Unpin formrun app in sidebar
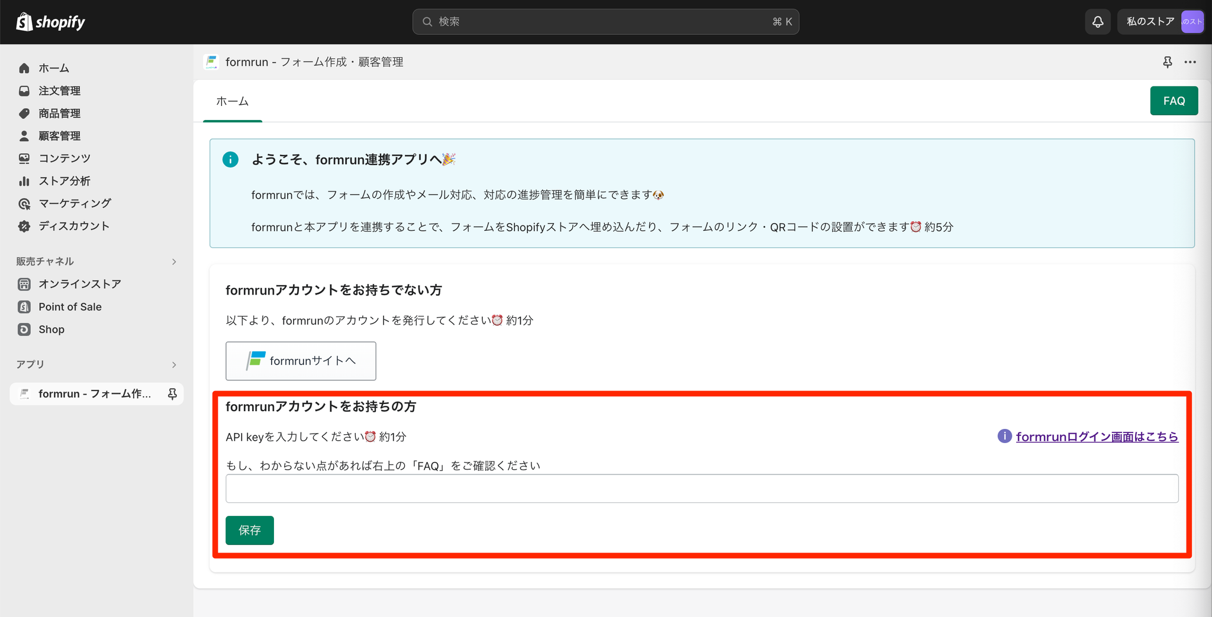 tap(172, 394)
